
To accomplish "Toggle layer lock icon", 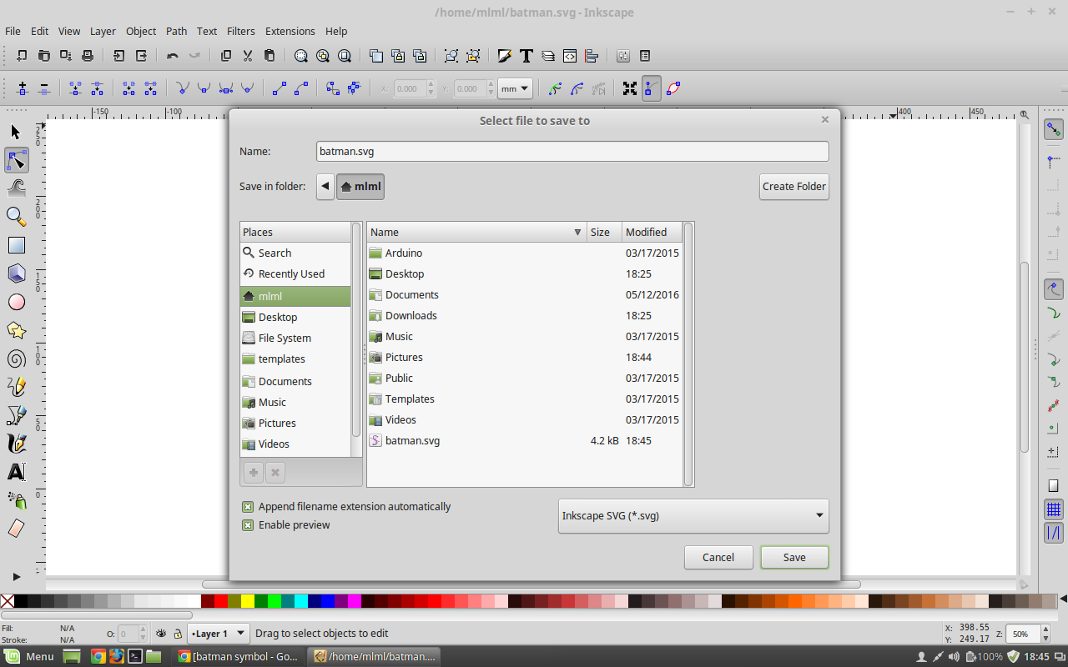I will (x=177, y=634).
